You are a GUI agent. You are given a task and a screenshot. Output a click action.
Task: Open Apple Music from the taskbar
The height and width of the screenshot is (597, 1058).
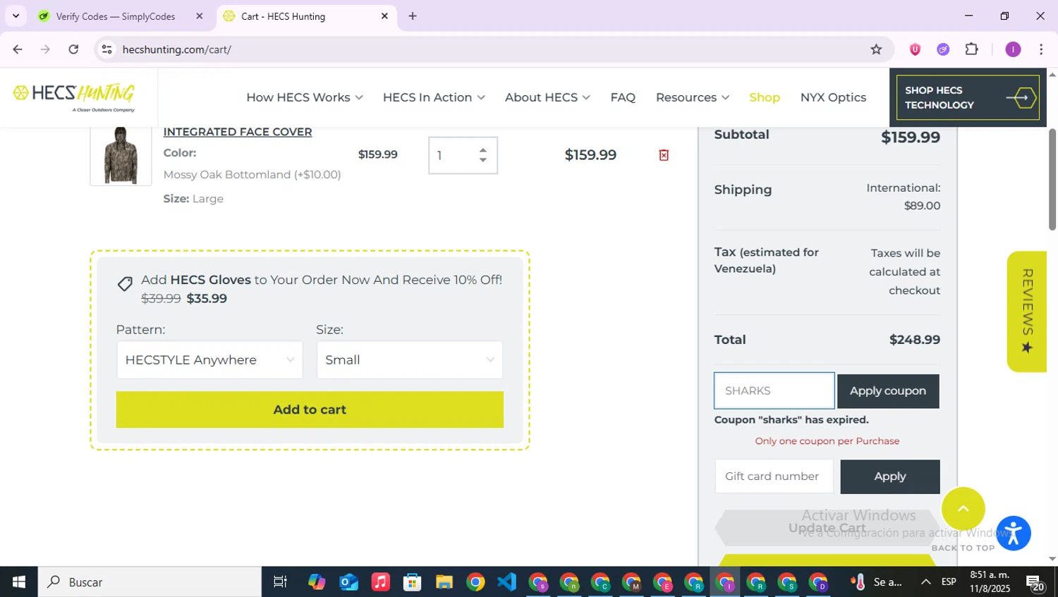tap(380, 582)
